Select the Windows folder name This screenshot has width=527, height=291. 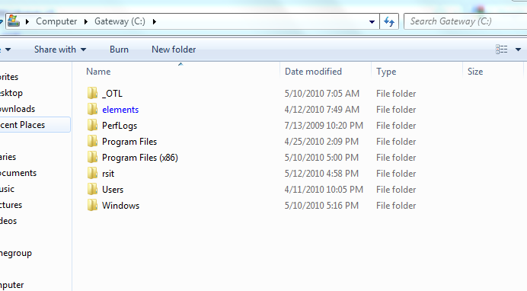120,206
